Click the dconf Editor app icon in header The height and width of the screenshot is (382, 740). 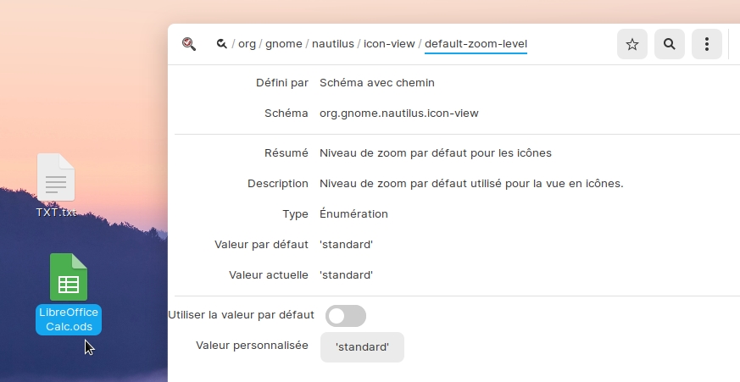[x=189, y=44]
